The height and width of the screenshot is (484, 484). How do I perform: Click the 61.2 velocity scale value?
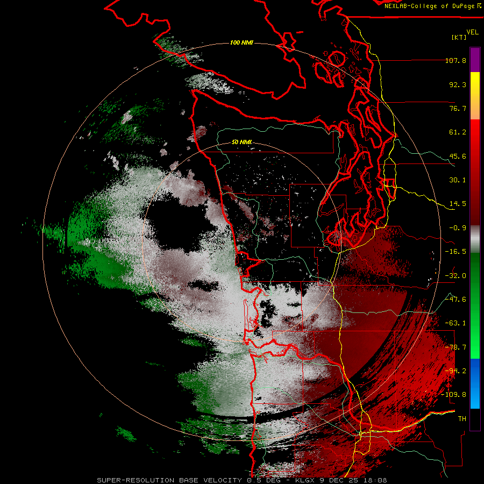tap(458, 132)
